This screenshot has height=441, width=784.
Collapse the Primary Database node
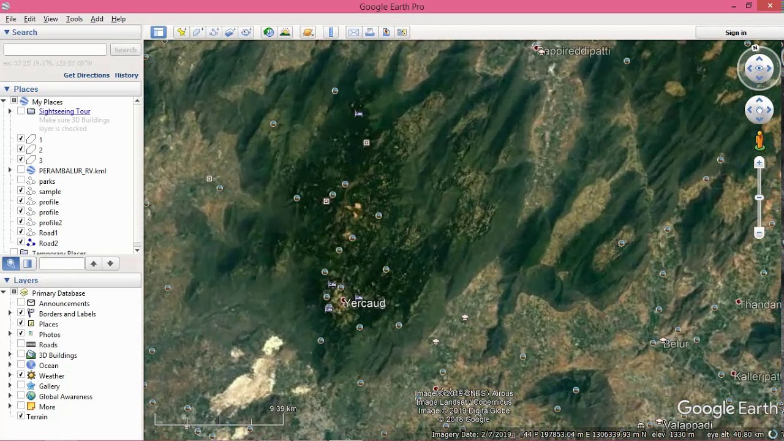4,293
